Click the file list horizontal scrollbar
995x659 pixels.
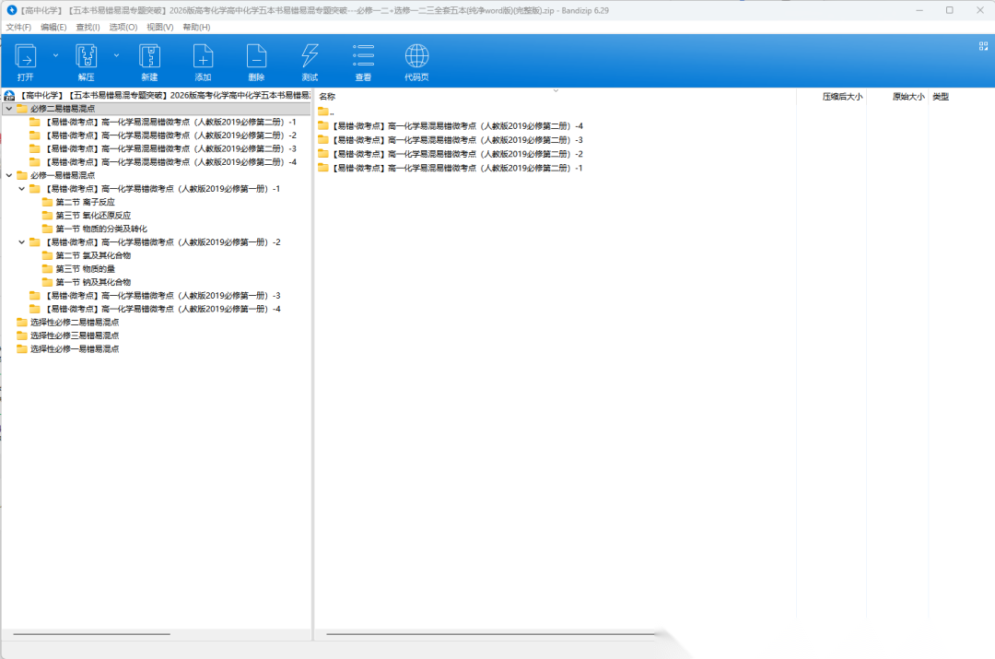pyautogui.click(x=490, y=634)
